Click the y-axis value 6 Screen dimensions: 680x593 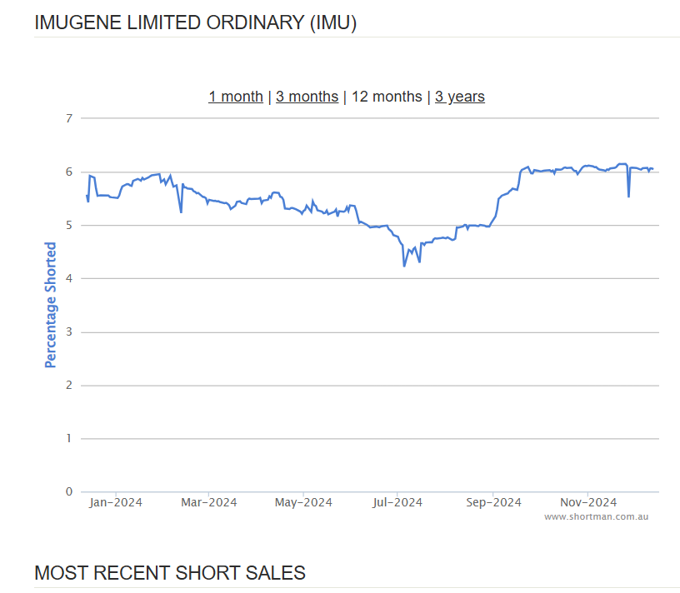coord(69,172)
